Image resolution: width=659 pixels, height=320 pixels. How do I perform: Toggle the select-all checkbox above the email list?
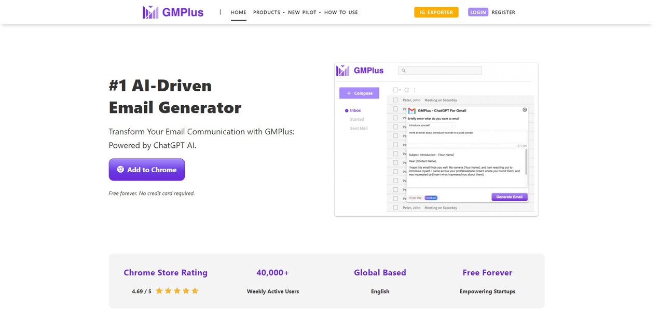click(x=395, y=90)
